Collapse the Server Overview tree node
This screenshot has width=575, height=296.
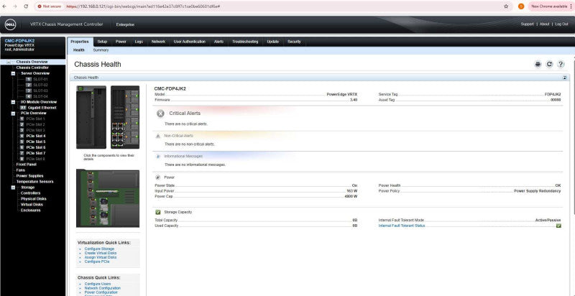click(13, 73)
